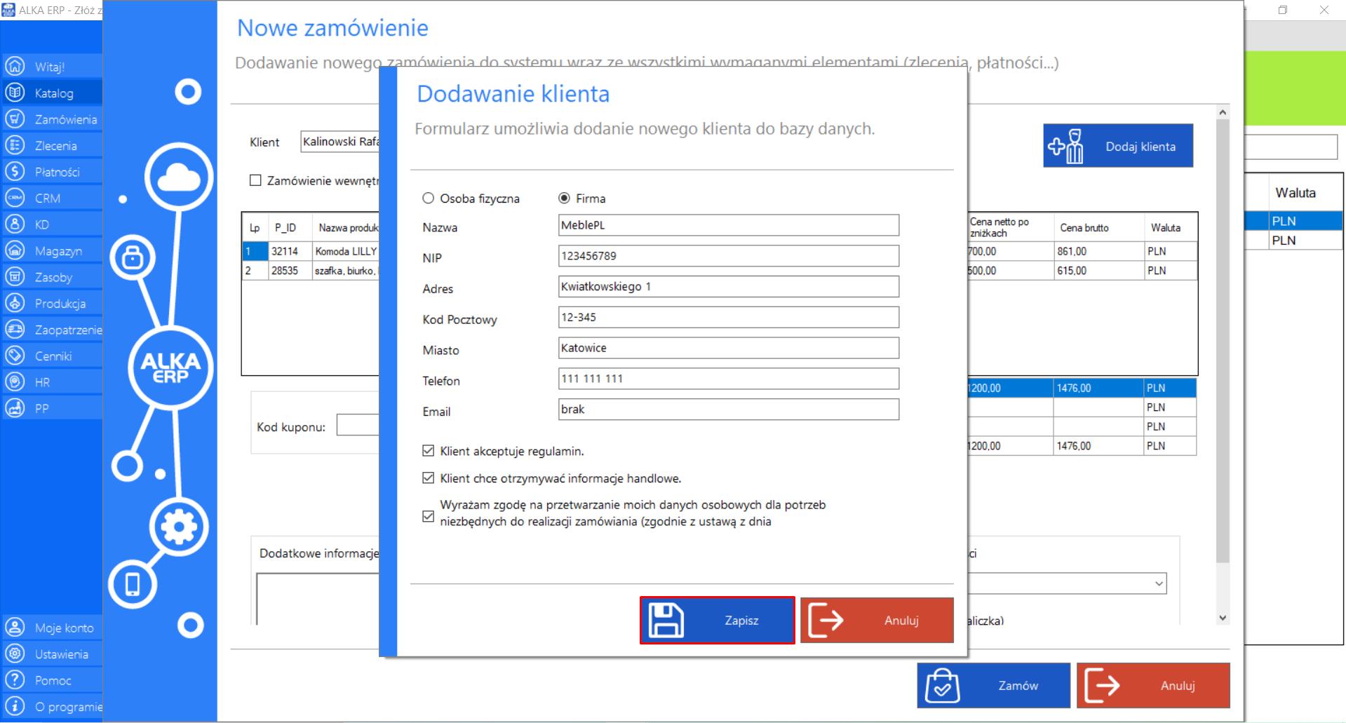Click the Nazwa field containing MeblePL
1346x723 pixels.
pos(728,225)
